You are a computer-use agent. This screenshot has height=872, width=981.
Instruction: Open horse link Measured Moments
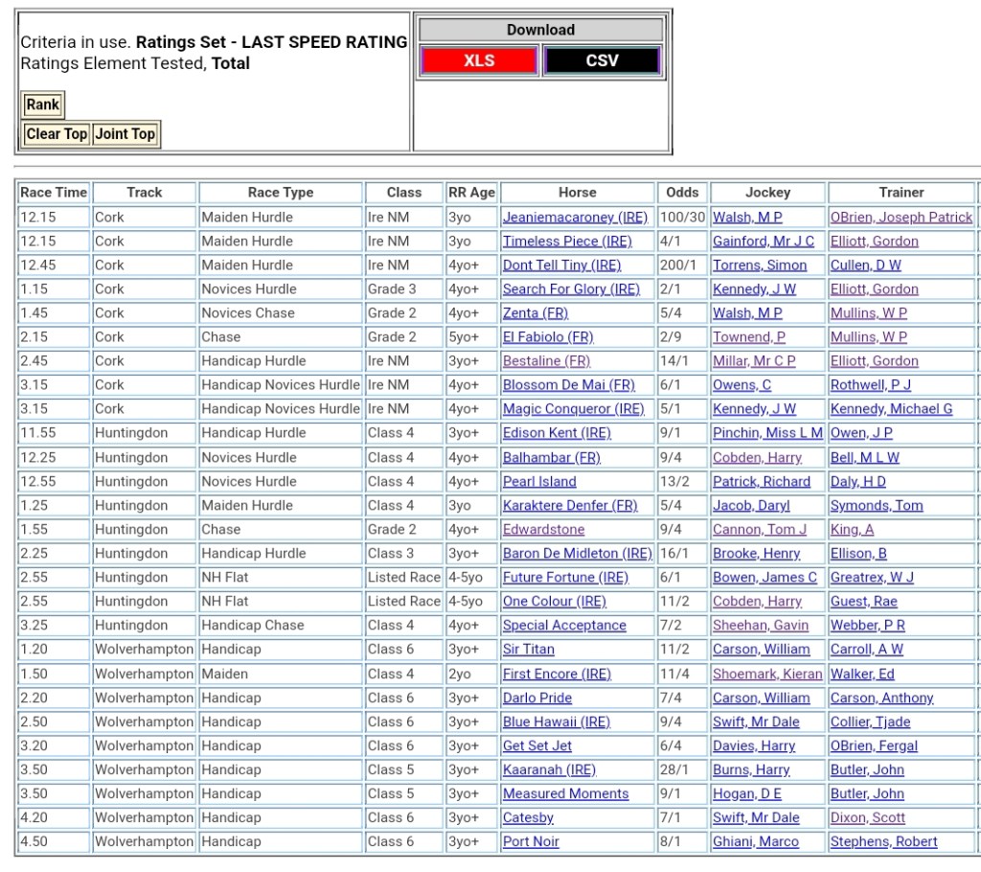[x=565, y=793]
